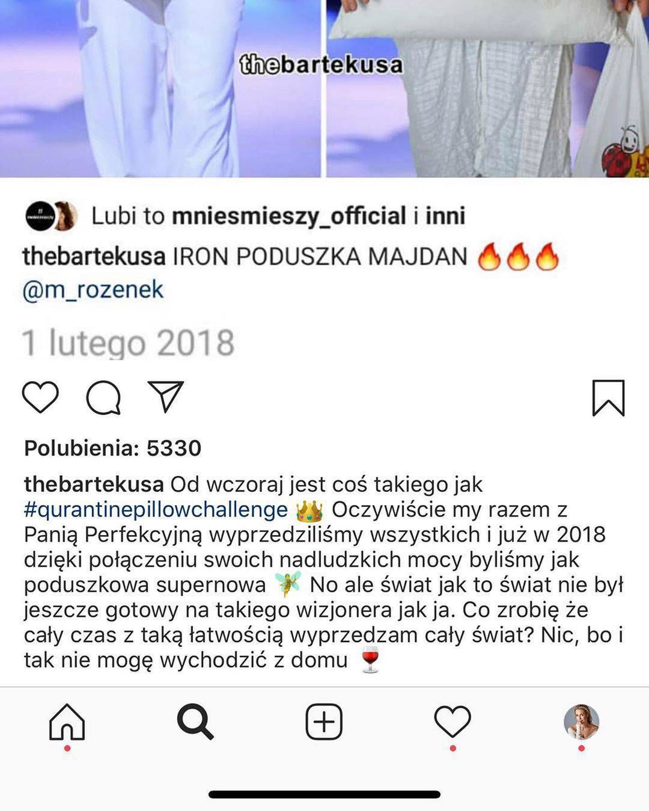The height and width of the screenshot is (811, 649).
Task: Open profile tab with avatar photo
Action: (x=581, y=721)
